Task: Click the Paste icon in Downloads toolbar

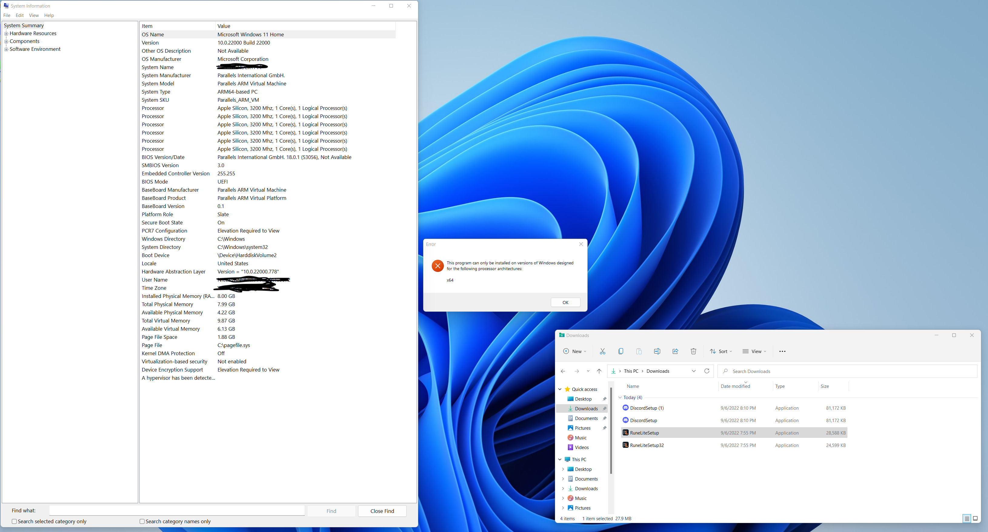Action: 639,351
